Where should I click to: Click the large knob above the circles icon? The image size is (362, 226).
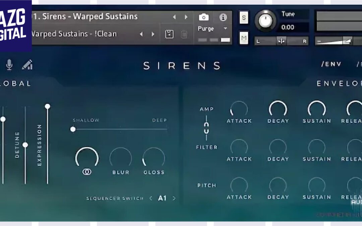coord(87,157)
